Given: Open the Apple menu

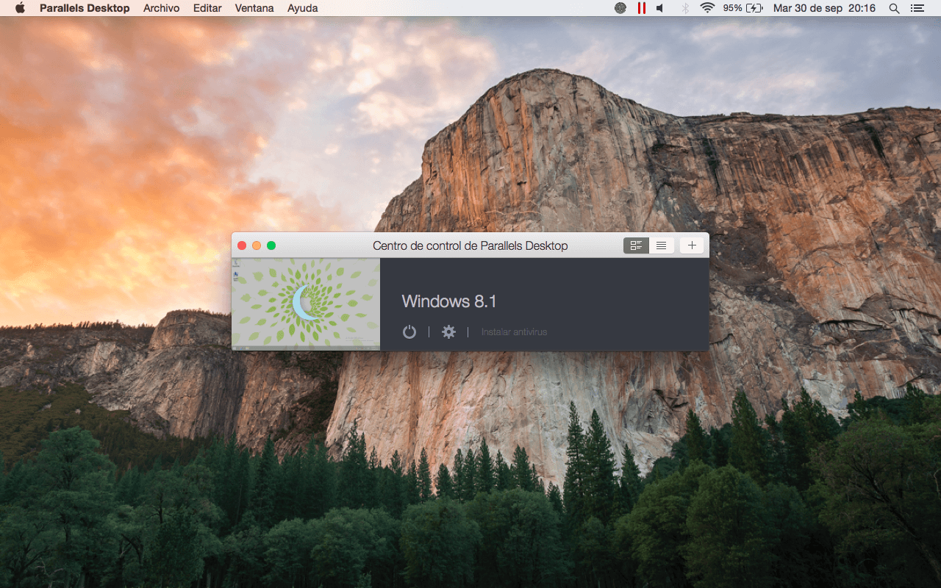Looking at the screenshot, I should (x=20, y=8).
